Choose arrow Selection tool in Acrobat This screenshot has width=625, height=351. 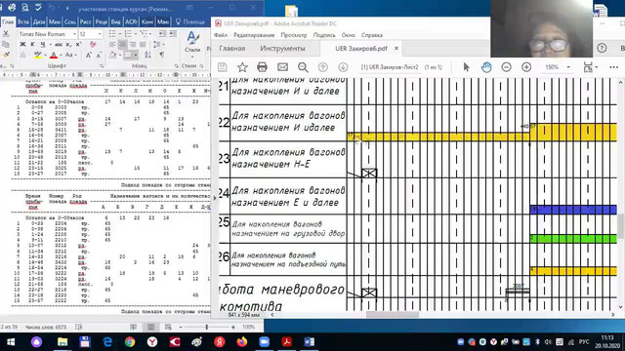[x=467, y=67]
